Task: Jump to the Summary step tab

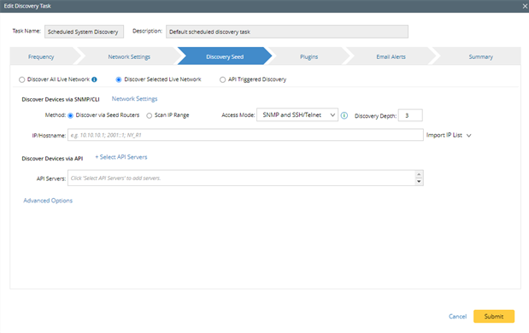Action: [481, 56]
